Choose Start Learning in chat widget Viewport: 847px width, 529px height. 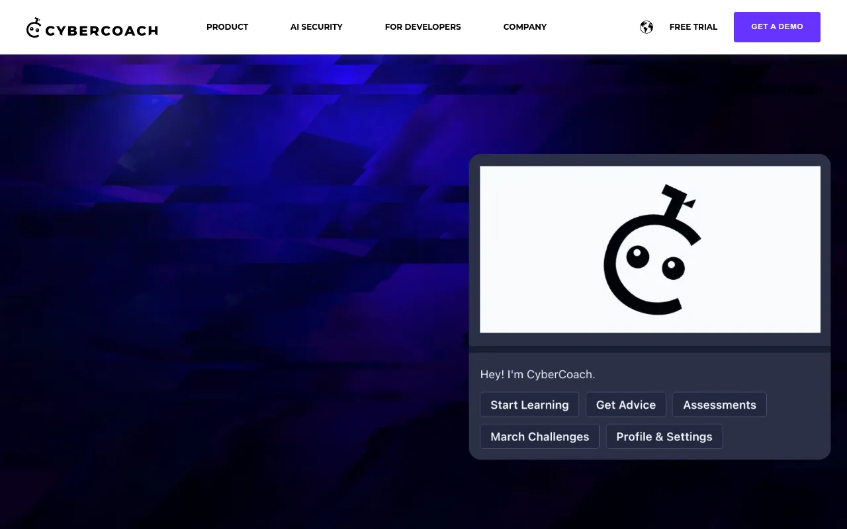pos(529,405)
